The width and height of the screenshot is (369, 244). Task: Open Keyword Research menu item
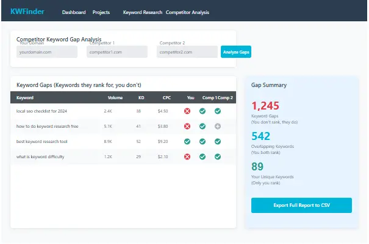click(143, 12)
